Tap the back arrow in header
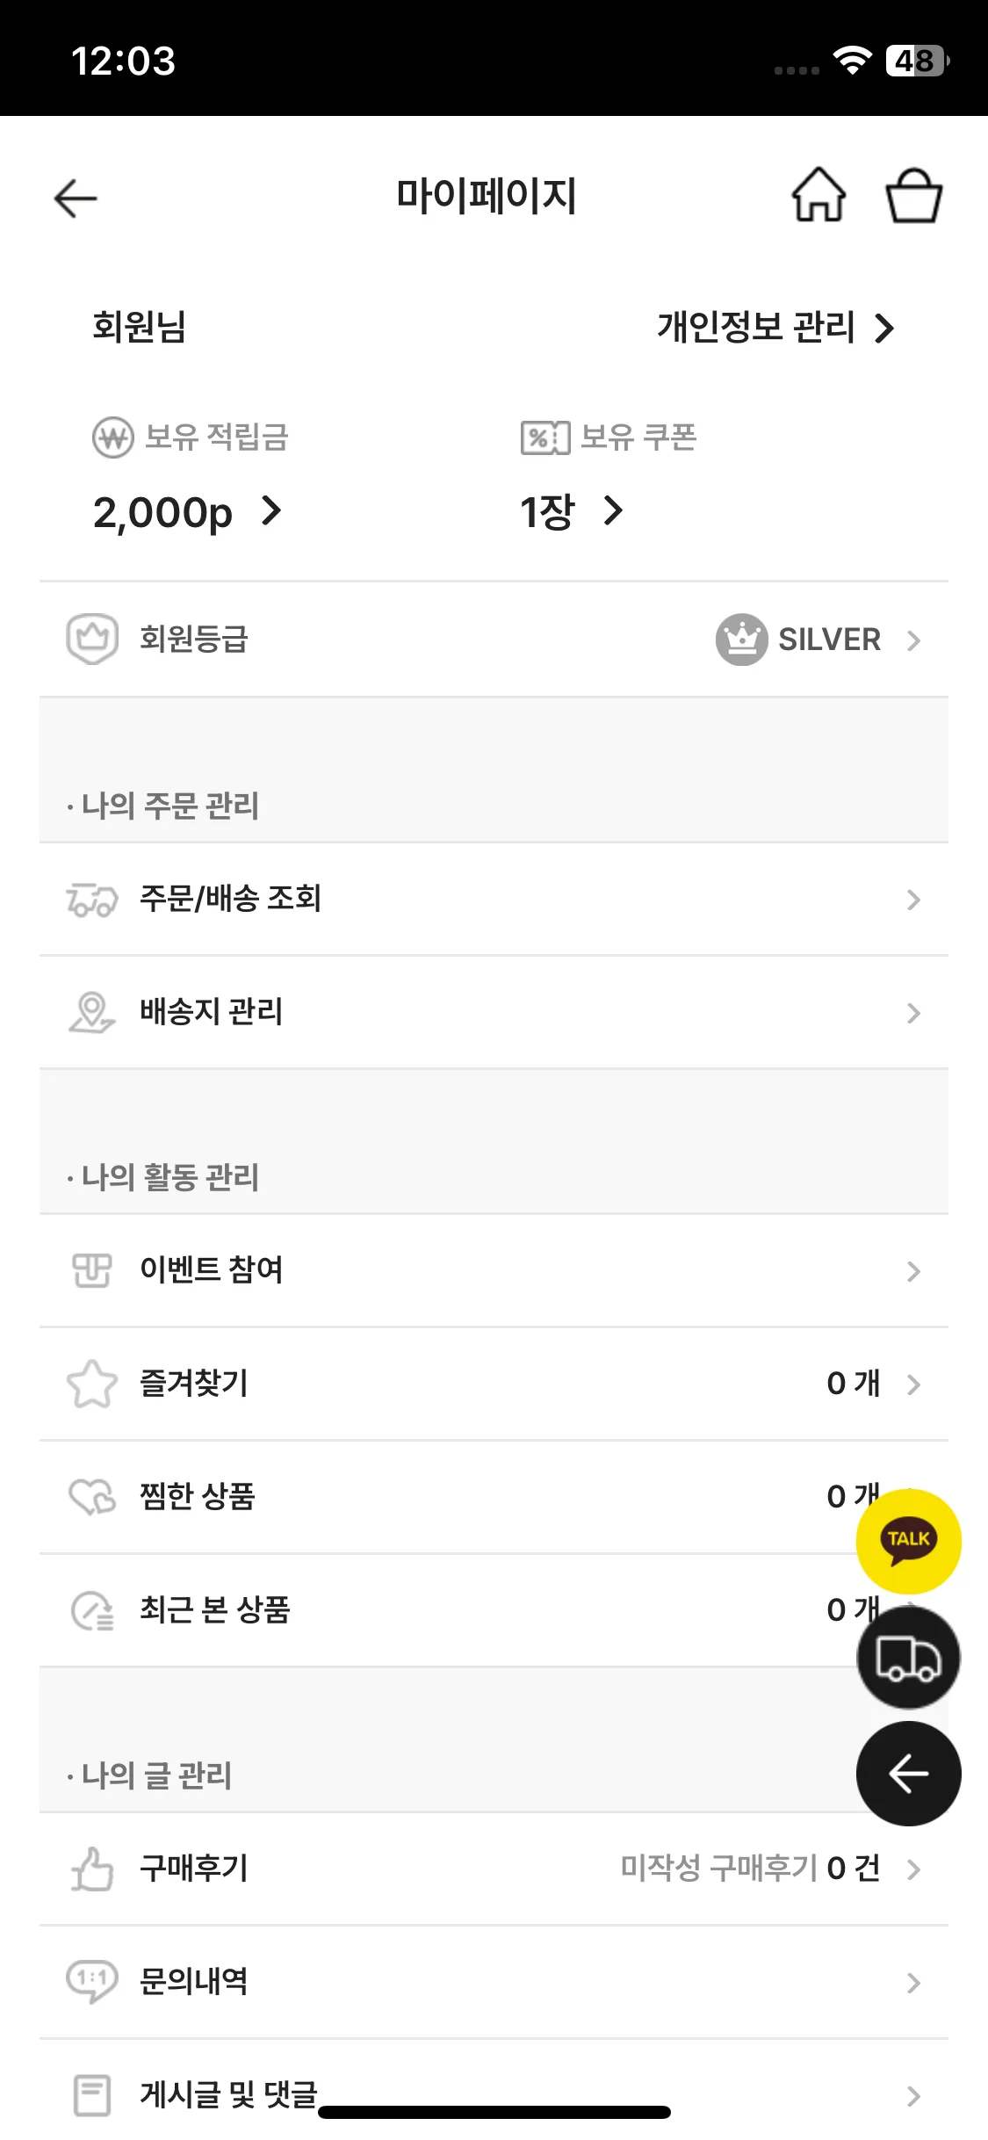Viewport: 988px width, 2140px height. (x=76, y=198)
